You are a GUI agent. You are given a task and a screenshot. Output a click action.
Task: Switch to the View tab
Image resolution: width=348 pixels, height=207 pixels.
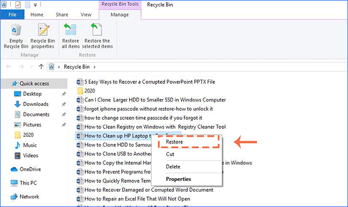pos(86,14)
